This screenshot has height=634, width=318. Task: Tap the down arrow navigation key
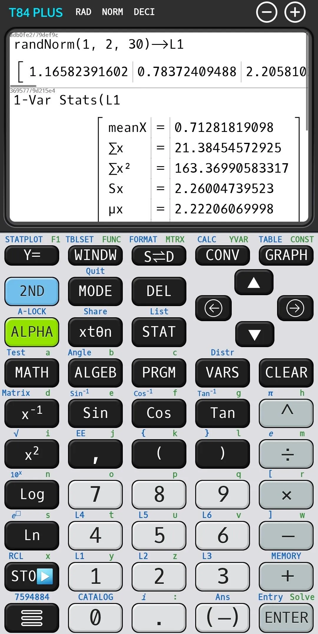point(255,334)
